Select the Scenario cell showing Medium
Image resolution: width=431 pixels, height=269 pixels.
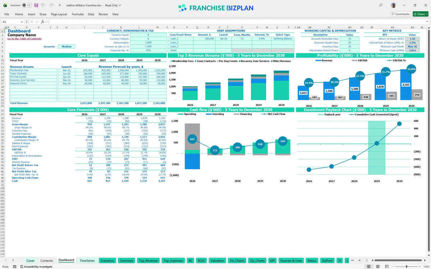pyautogui.click(x=66, y=47)
